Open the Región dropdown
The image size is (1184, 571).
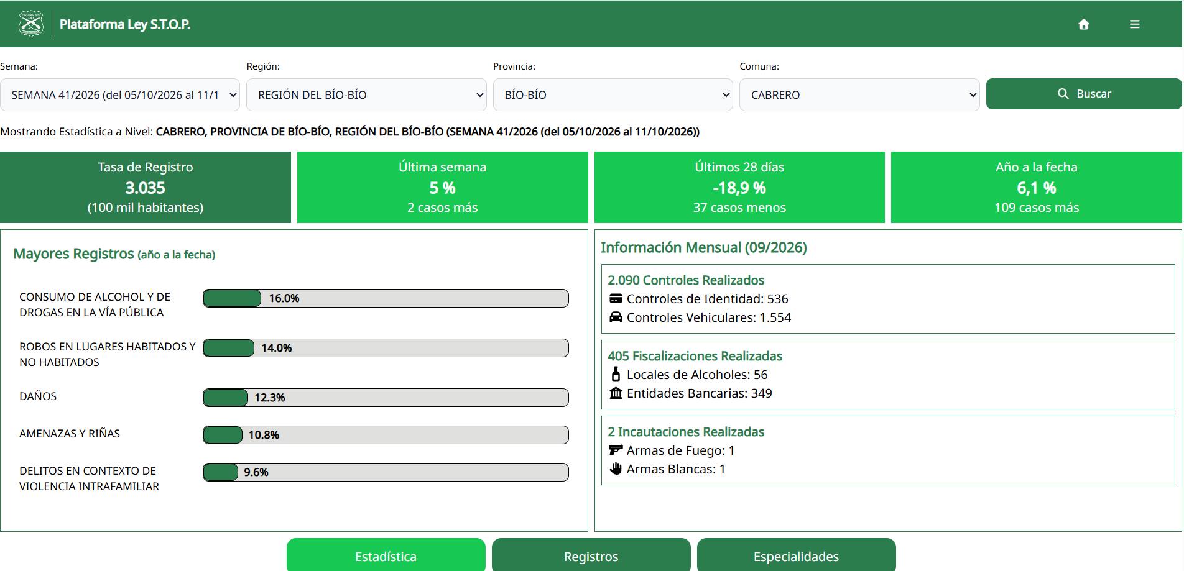point(366,94)
